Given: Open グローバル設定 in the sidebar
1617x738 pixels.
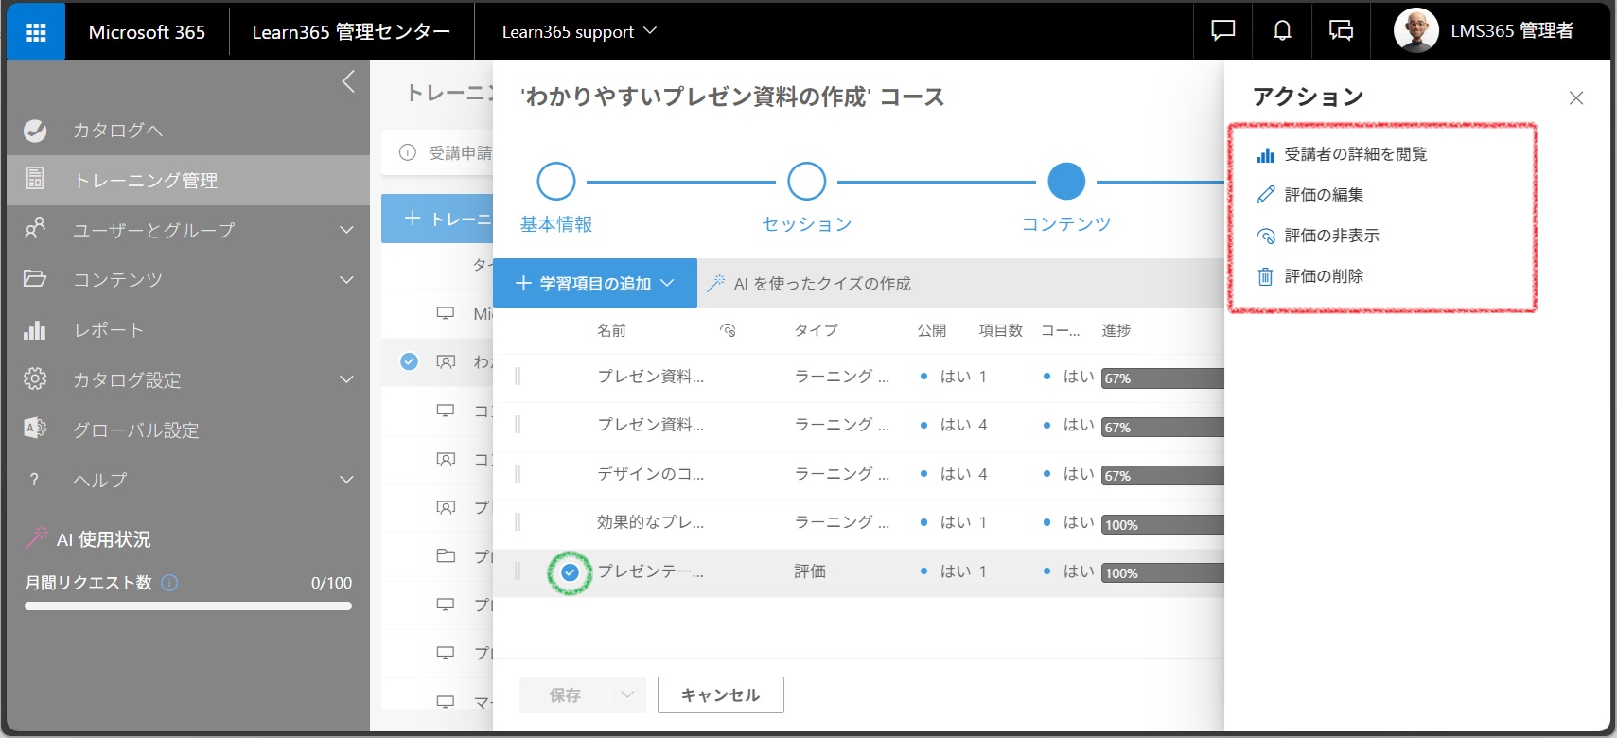Looking at the screenshot, I should [x=136, y=430].
